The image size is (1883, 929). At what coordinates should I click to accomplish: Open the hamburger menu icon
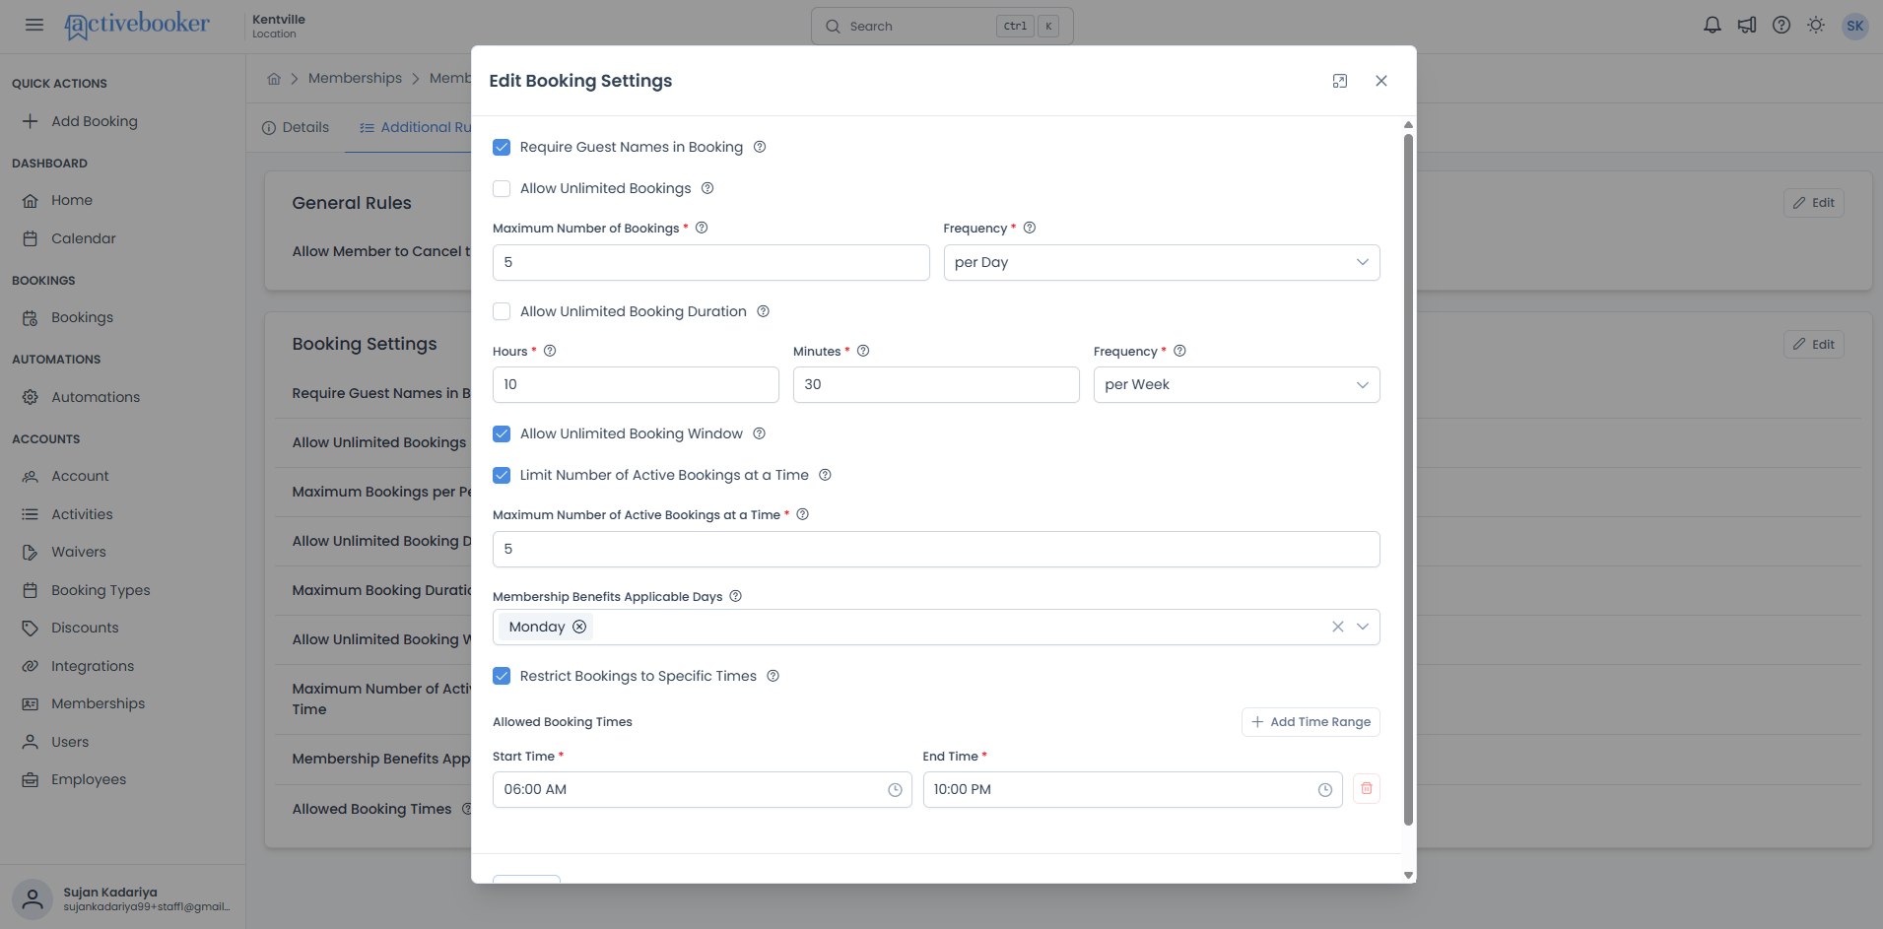coord(34,25)
